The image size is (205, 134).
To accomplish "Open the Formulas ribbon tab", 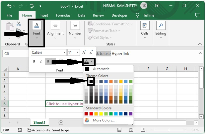I will [63, 15].
